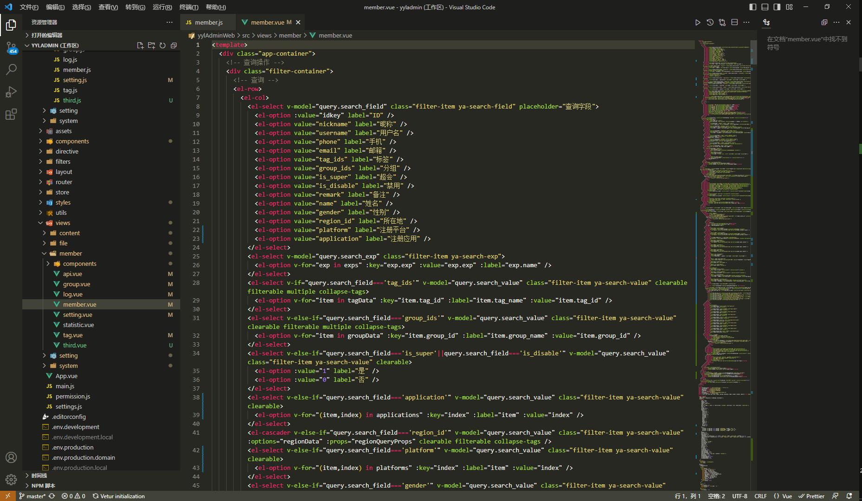Click the split editor icon
862x501 pixels.
point(734,22)
